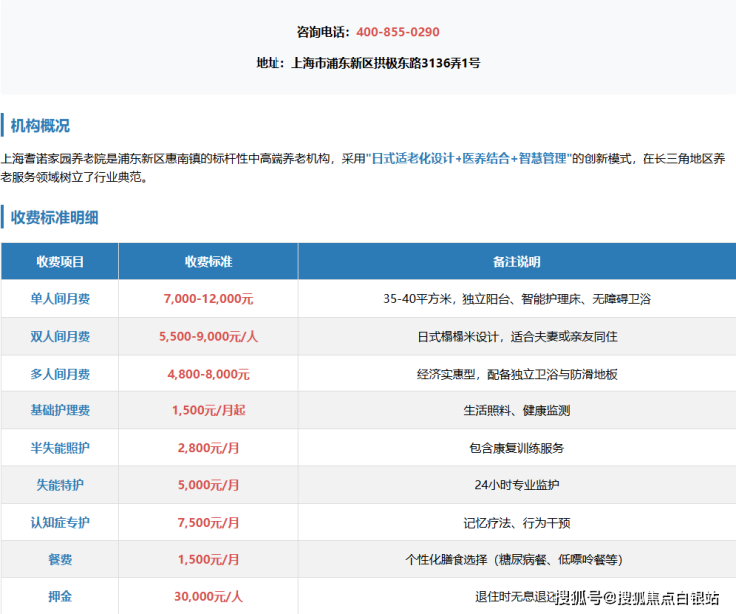Click the highlighted 日式适老化设计+医养结合+智慧管理 text
The height and width of the screenshot is (614, 736).
(473, 159)
